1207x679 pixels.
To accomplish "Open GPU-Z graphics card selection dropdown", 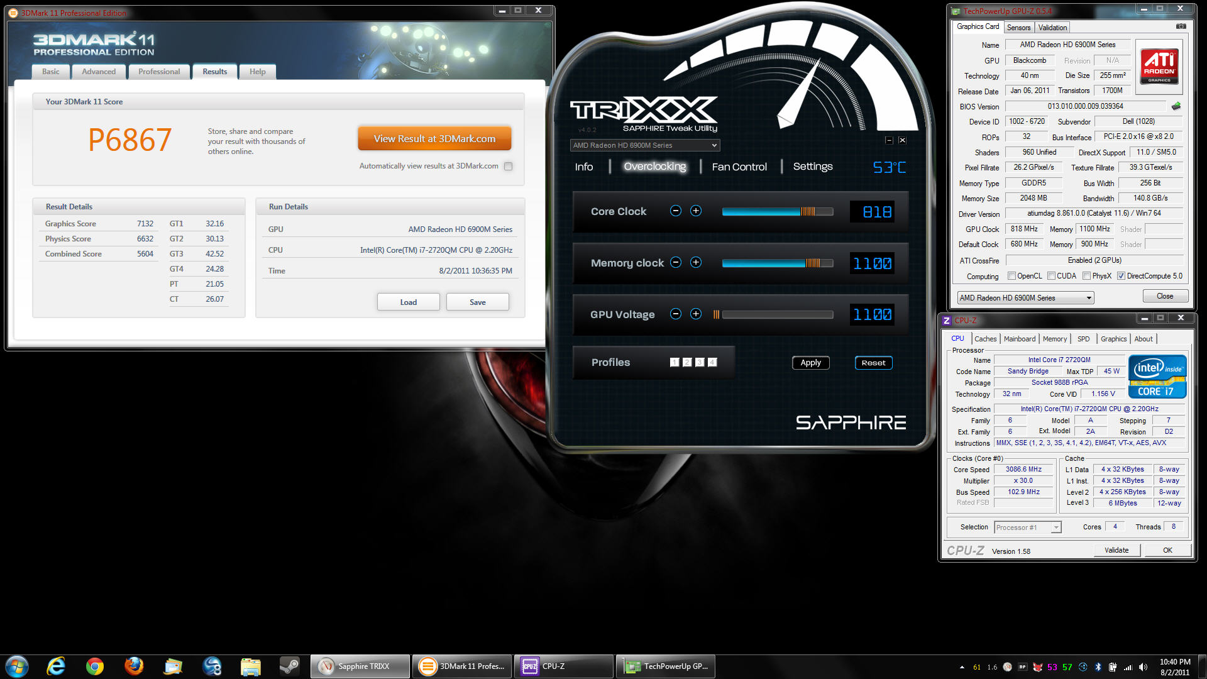I will pyautogui.click(x=1025, y=298).
